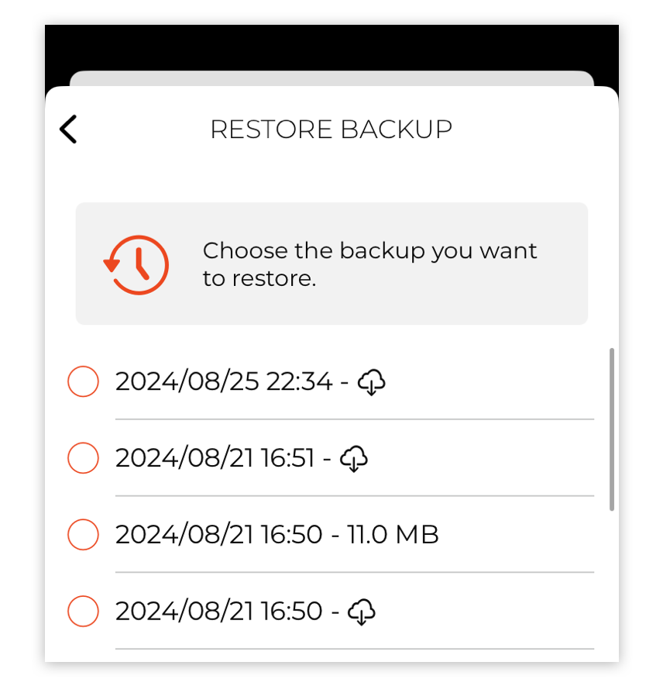Click cloud download icon for 2024/08/25 22:34 backup
This screenshot has height=686, width=663.
click(x=371, y=381)
